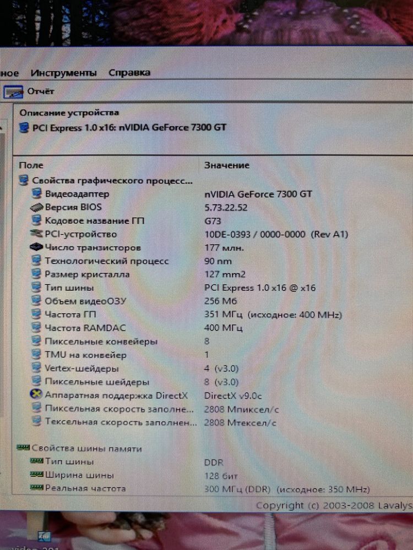Click the Версия BIOS chip icon
The image size is (413, 550).
[x=36, y=207]
